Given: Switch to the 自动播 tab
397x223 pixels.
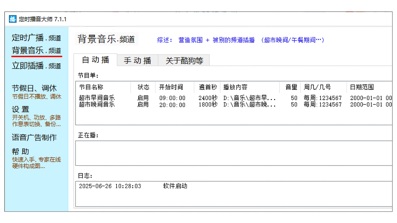Looking at the screenshot, I should coord(96,60).
